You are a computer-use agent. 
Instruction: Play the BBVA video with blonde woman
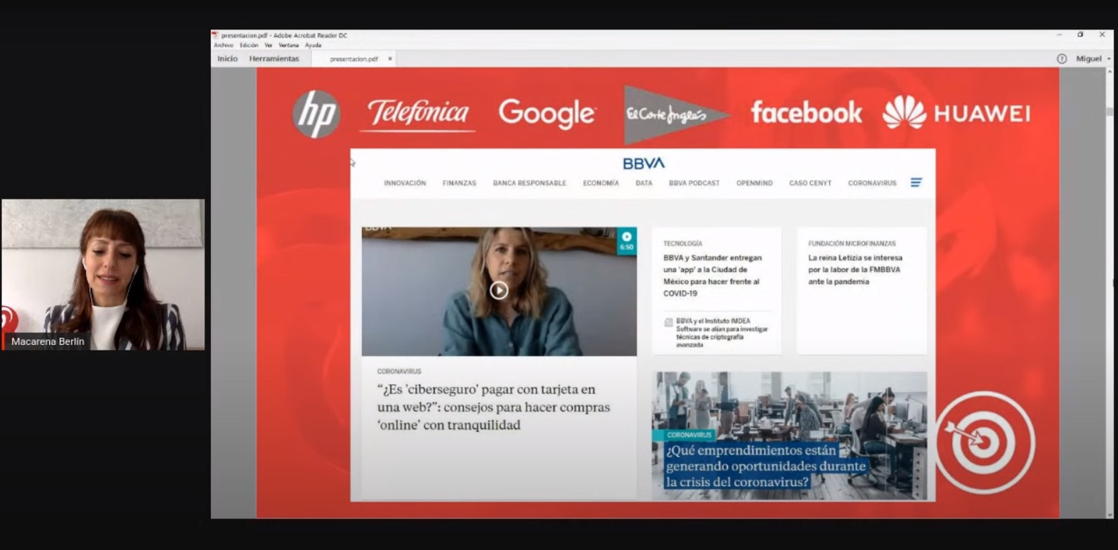pyautogui.click(x=499, y=290)
